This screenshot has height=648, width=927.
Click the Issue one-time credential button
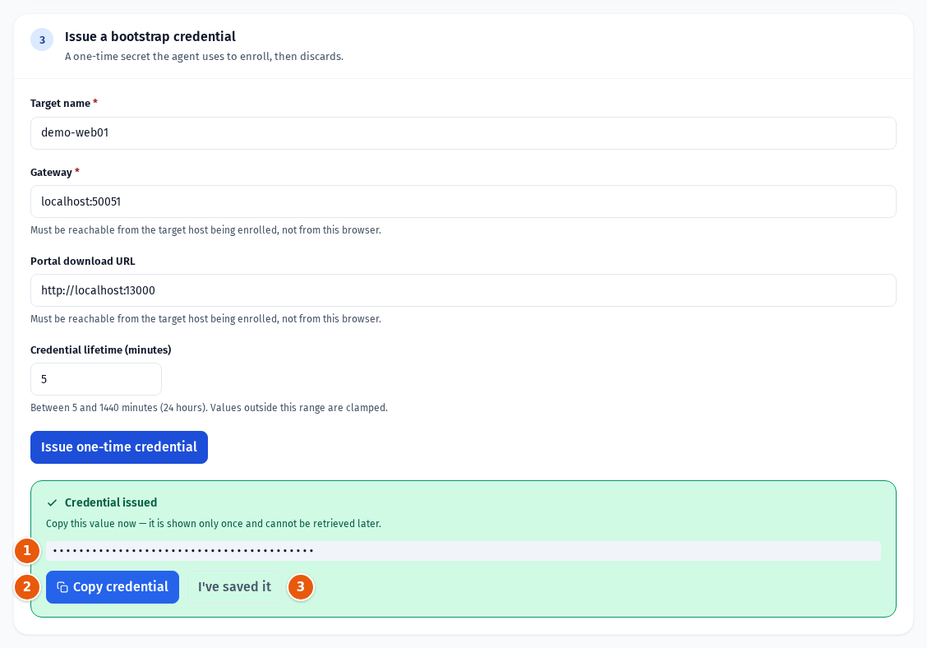pyautogui.click(x=119, y=447)
